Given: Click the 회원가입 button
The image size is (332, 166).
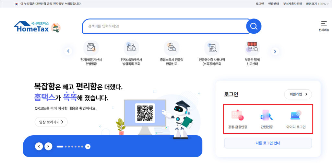Looking at the screenshot, I should tap(298, 94).
